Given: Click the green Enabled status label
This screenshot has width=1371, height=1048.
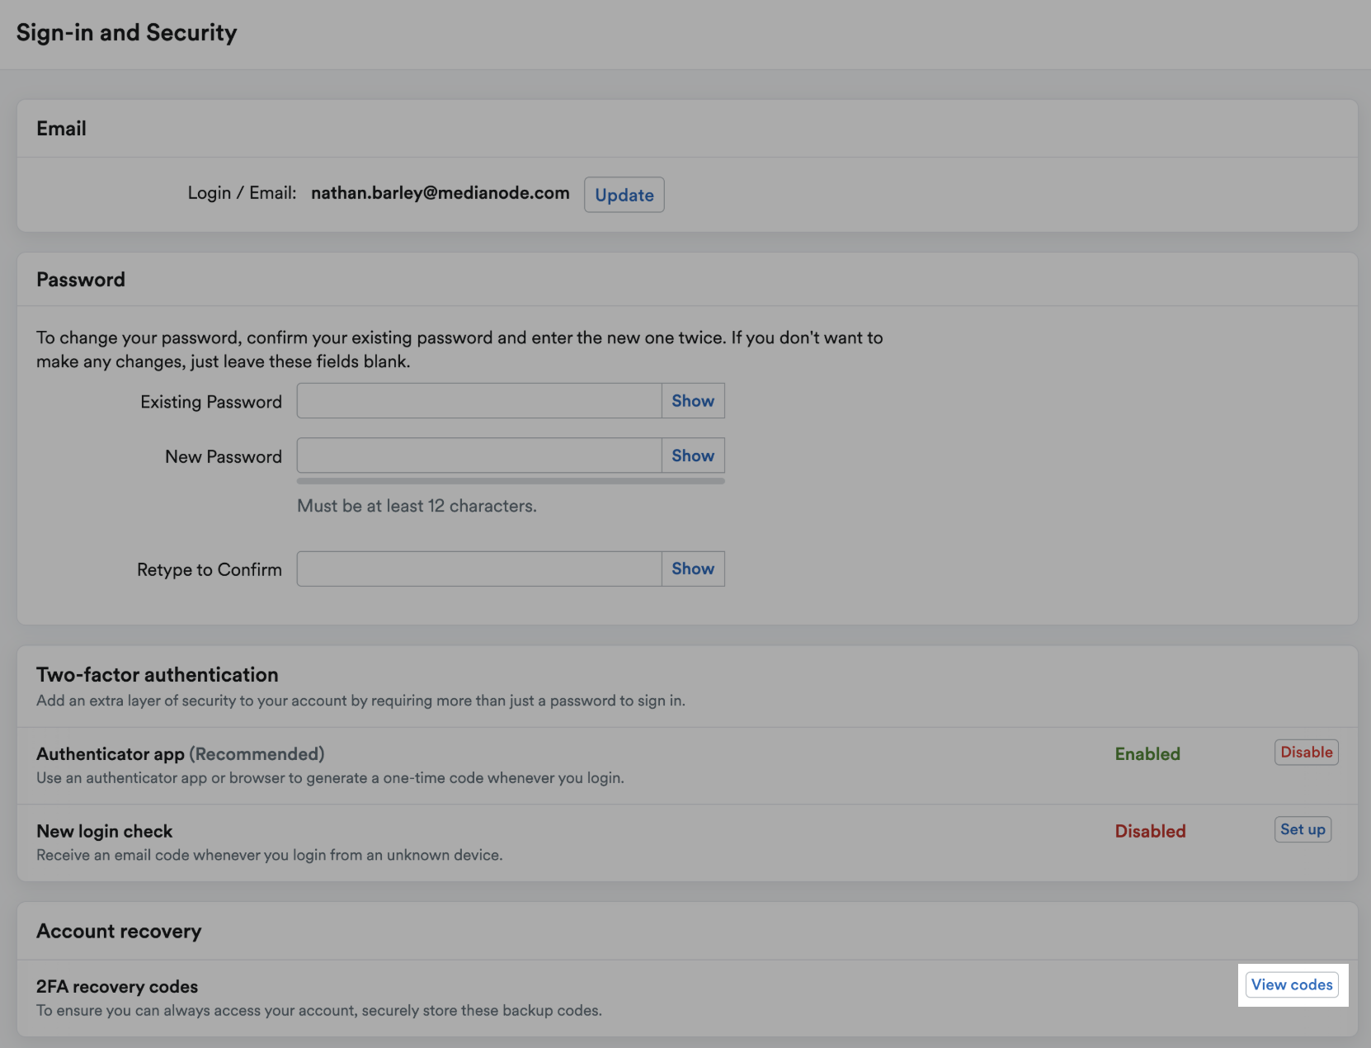Looking at the screenshot, I should tap(1147, 753).
